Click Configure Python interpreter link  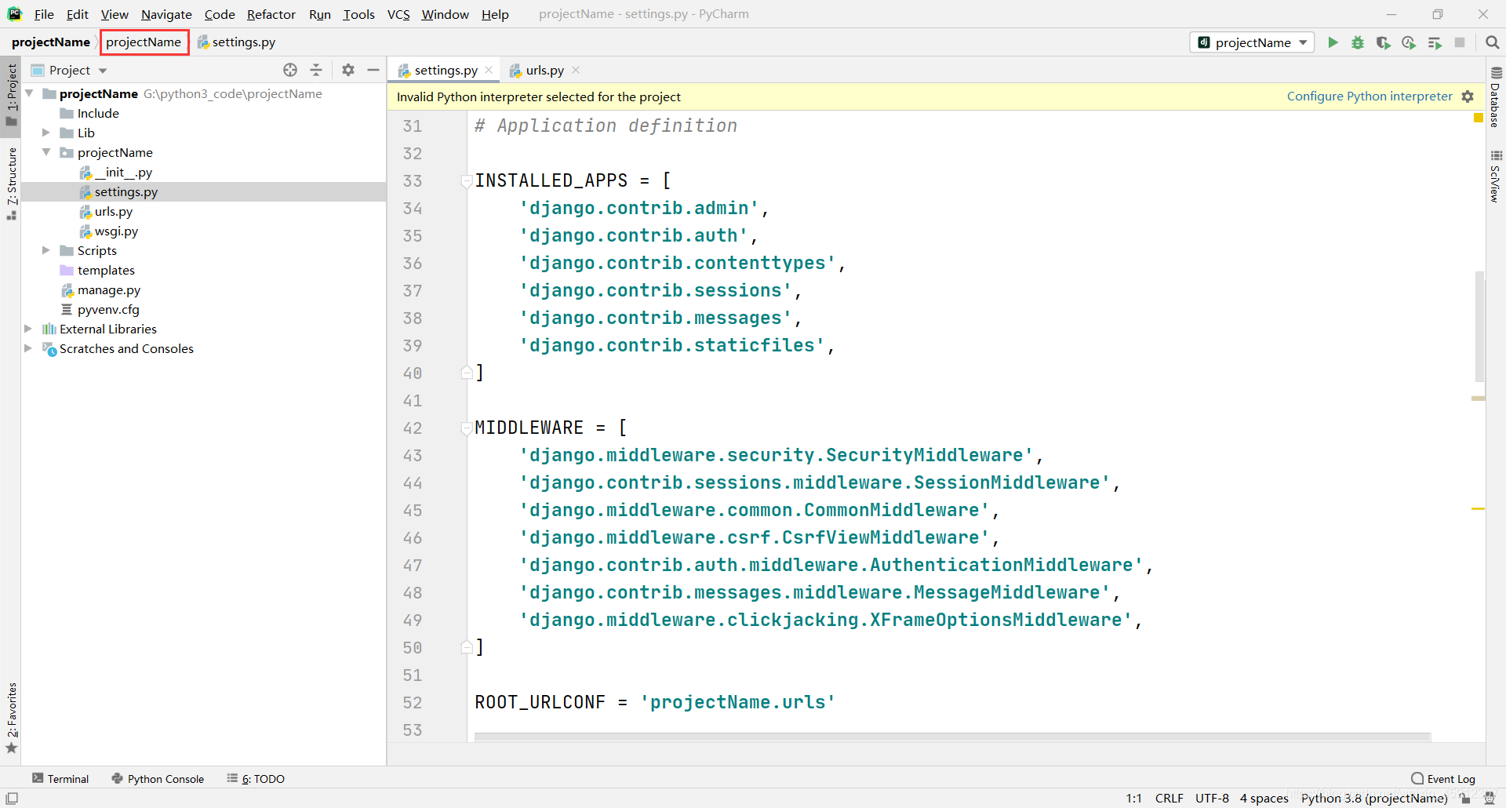[1370, 96]
